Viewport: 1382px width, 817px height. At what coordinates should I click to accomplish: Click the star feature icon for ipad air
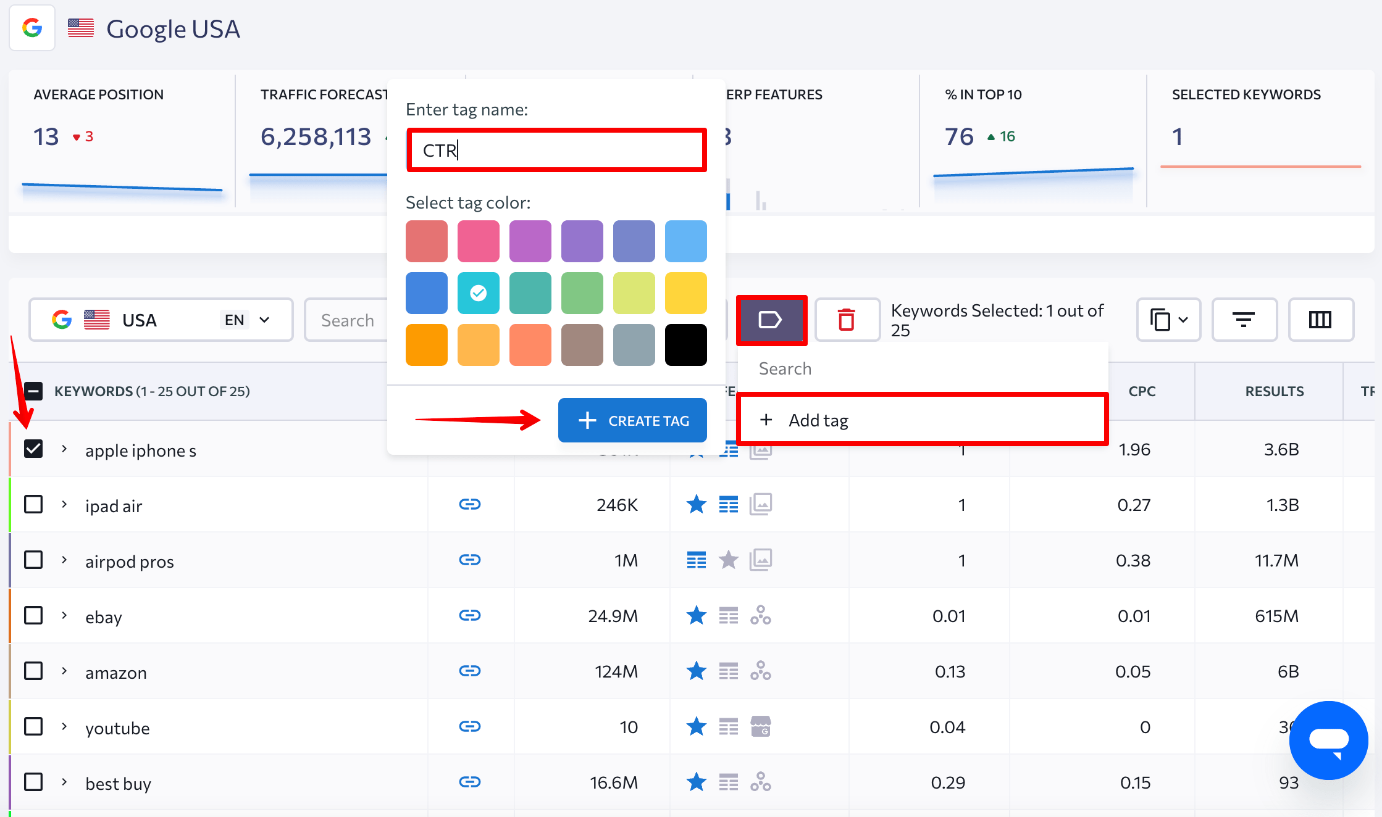coord(697,504)
